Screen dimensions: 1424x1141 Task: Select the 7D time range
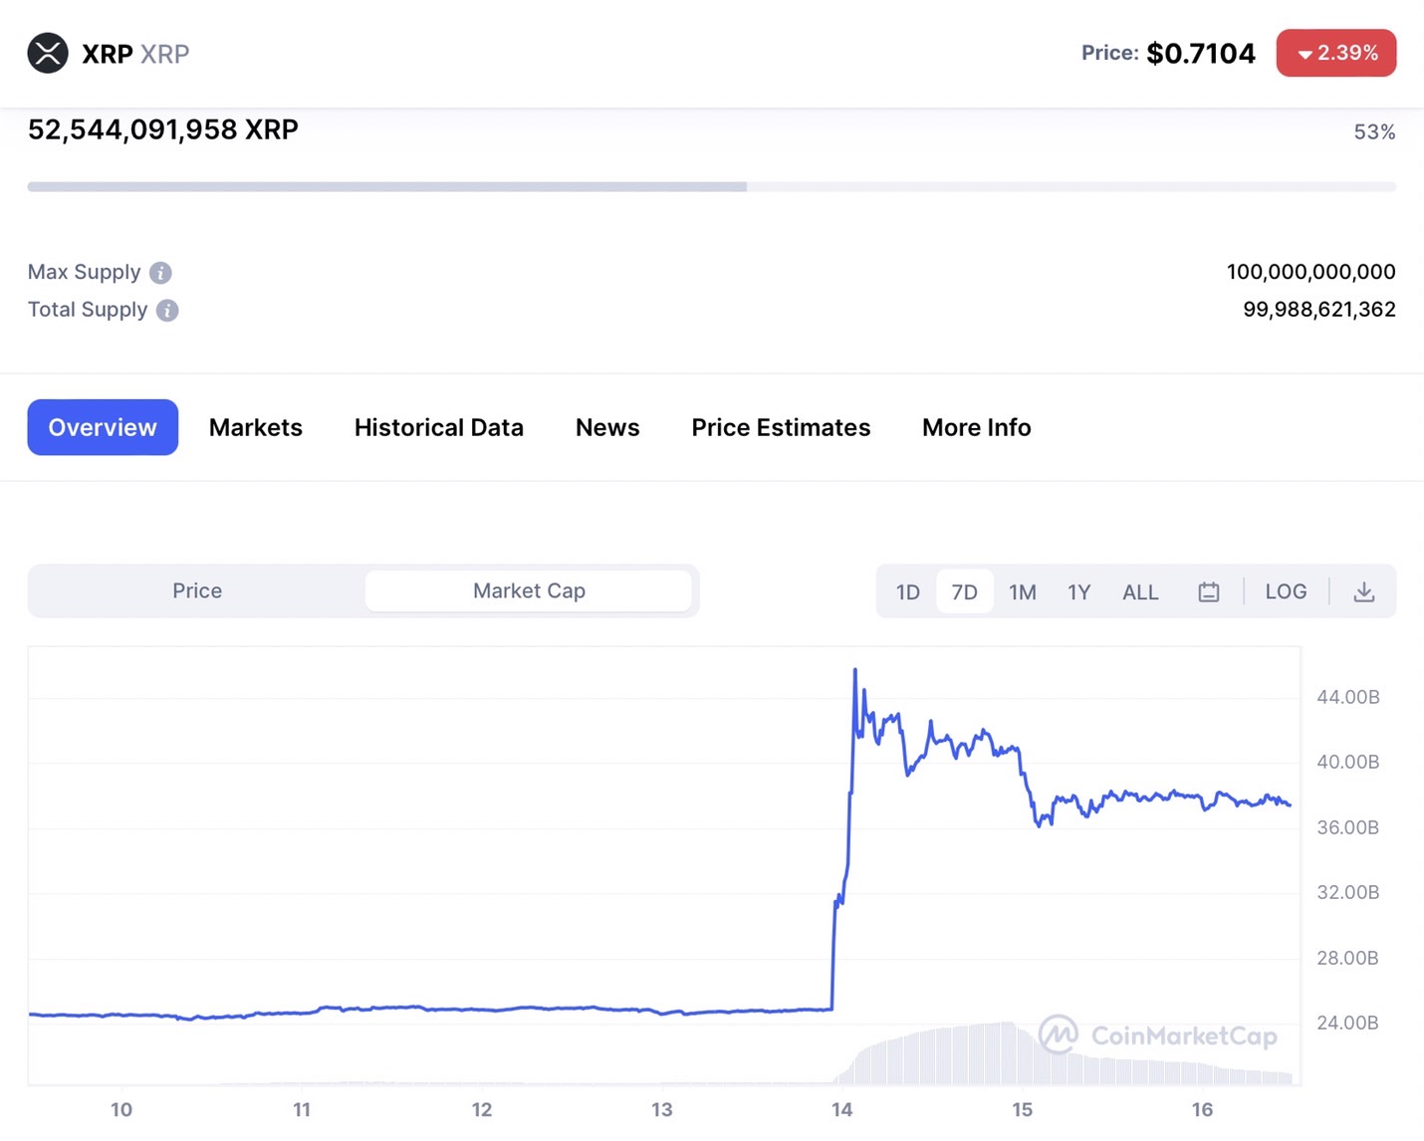[964, 592]
